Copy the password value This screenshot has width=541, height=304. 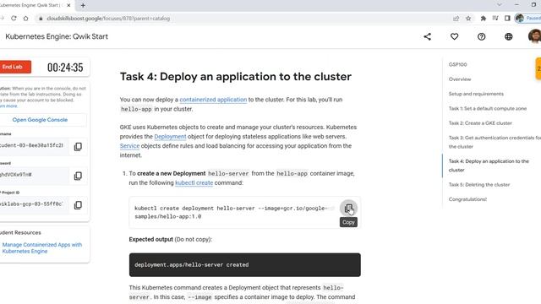(78, 176)
